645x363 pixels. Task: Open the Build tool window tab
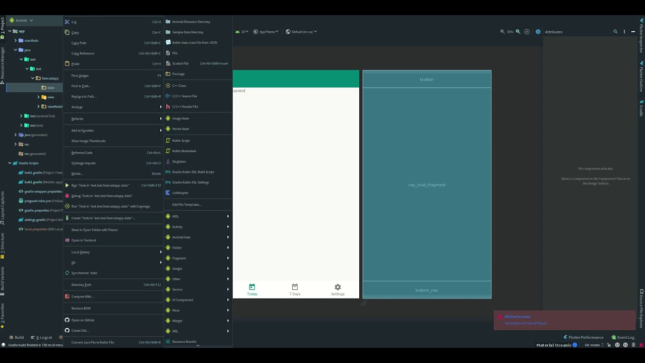(17, 337)
